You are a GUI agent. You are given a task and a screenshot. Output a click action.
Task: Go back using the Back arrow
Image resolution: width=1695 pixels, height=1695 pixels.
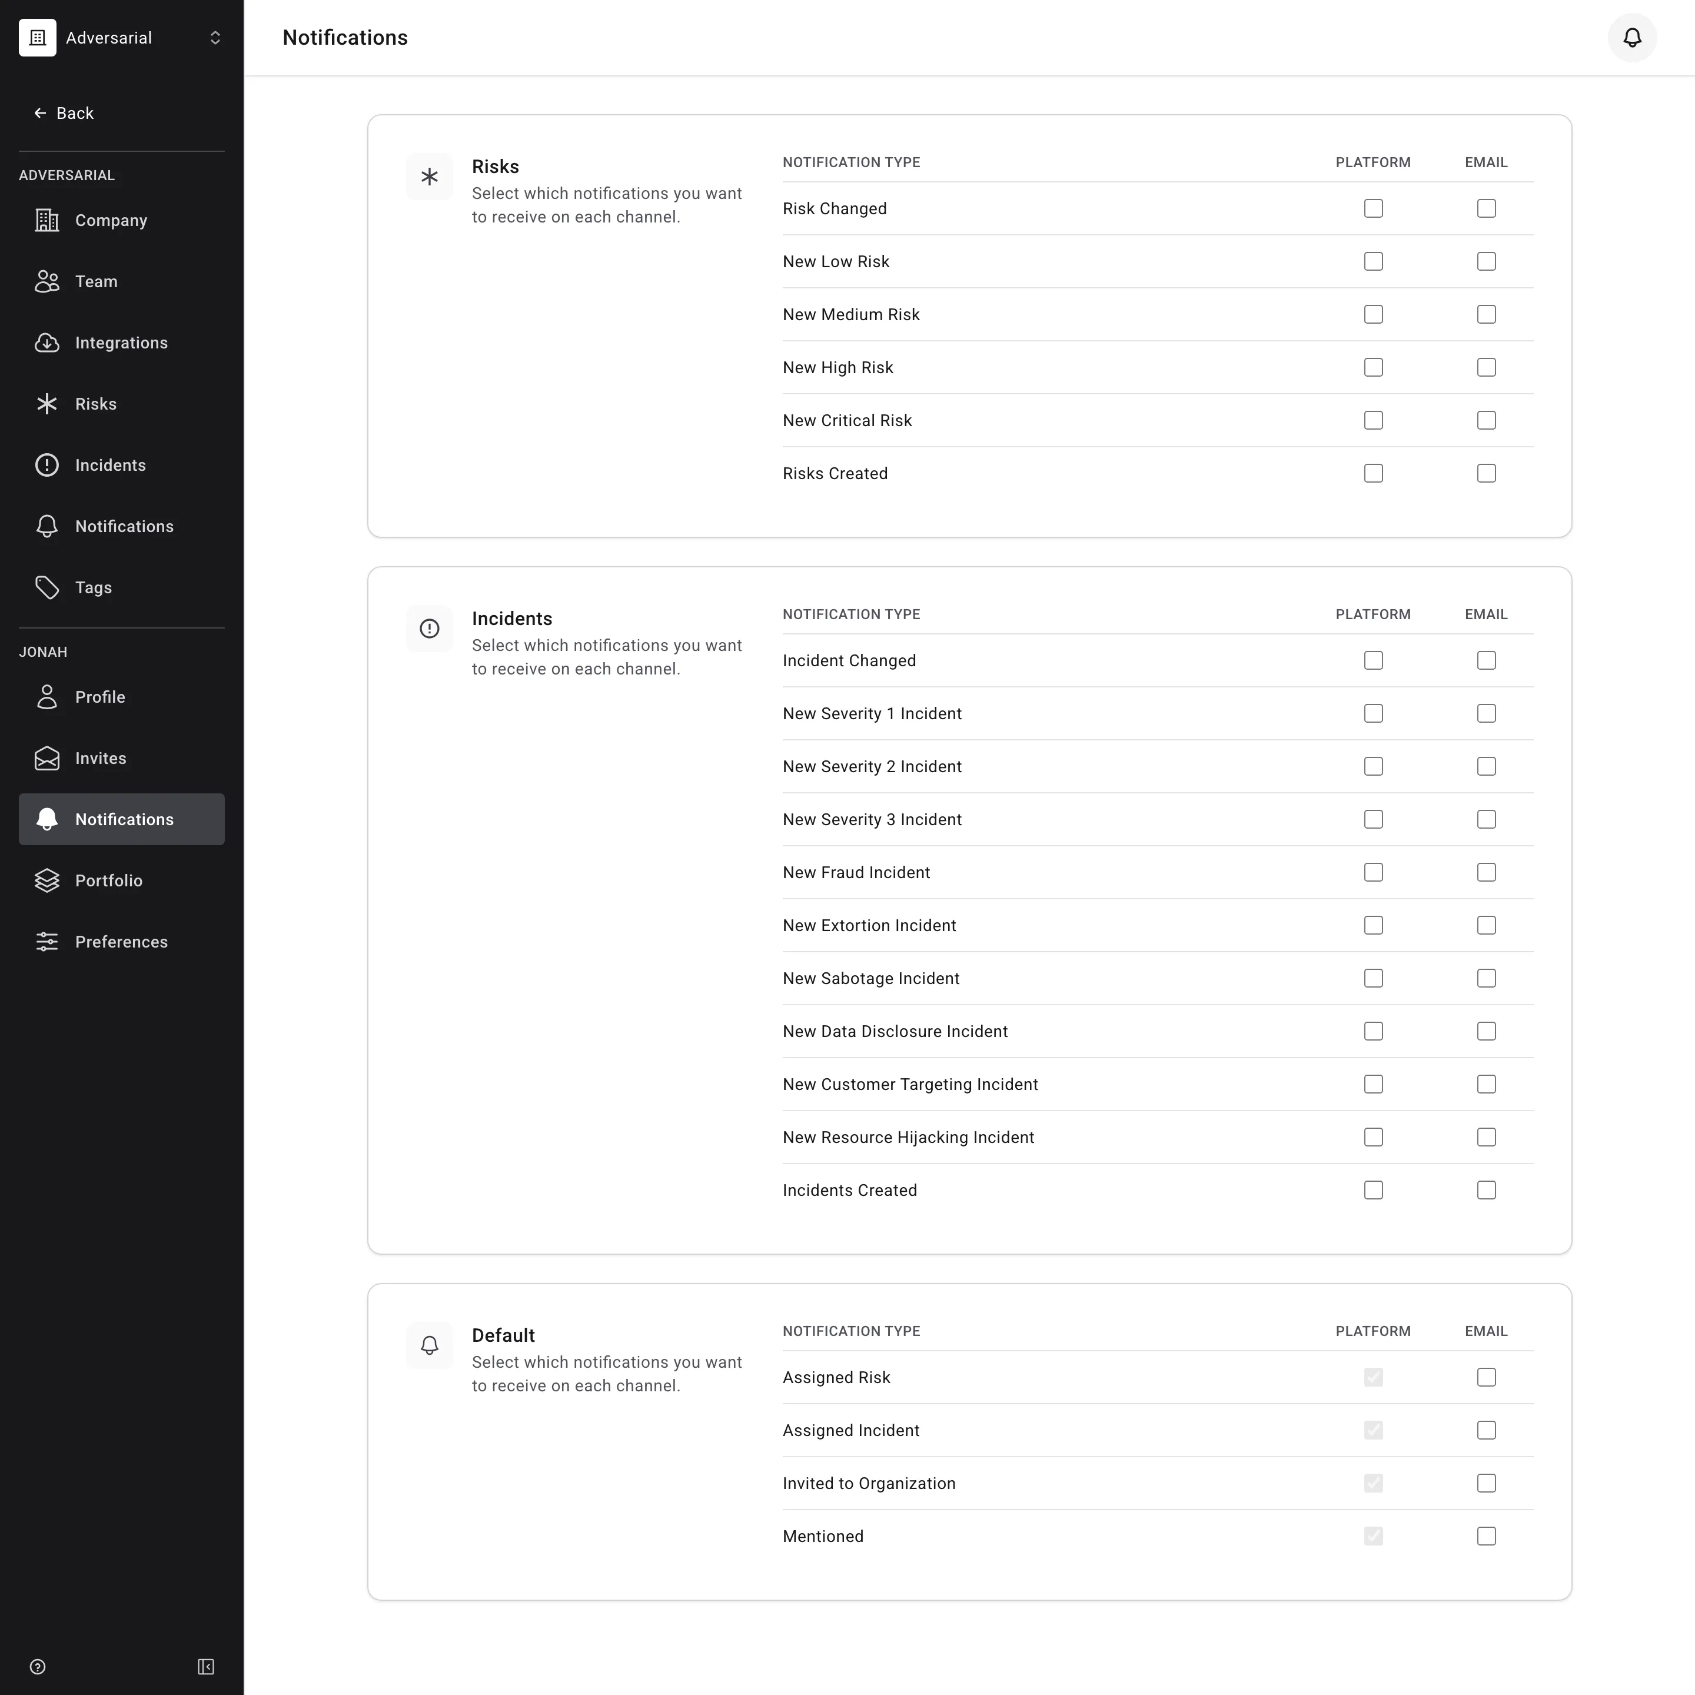point(41,113)
